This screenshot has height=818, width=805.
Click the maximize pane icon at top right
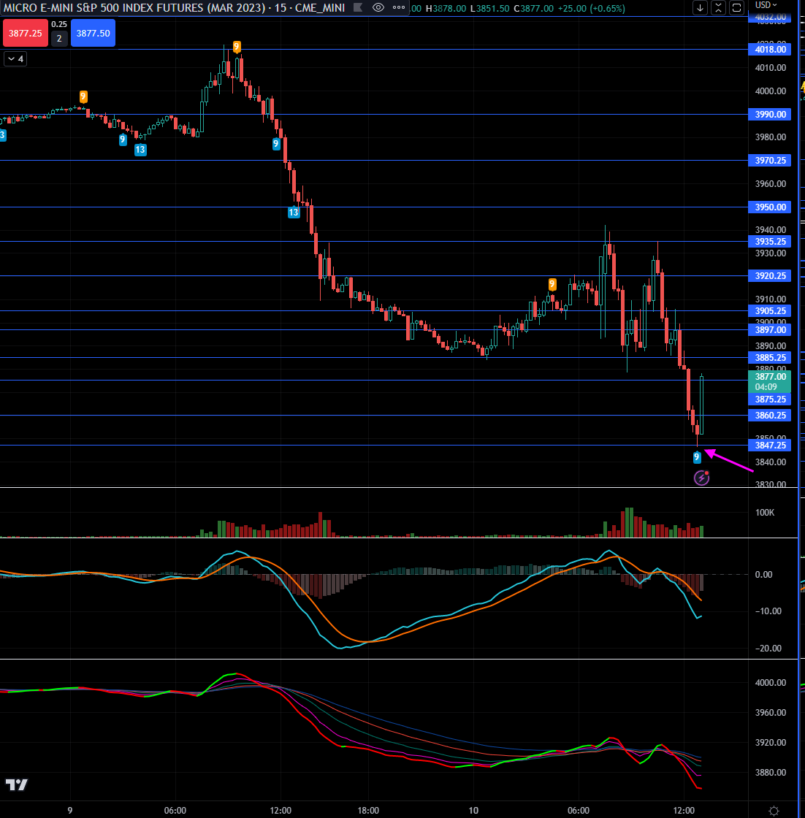pyautogui.click(x=736, y=8)
